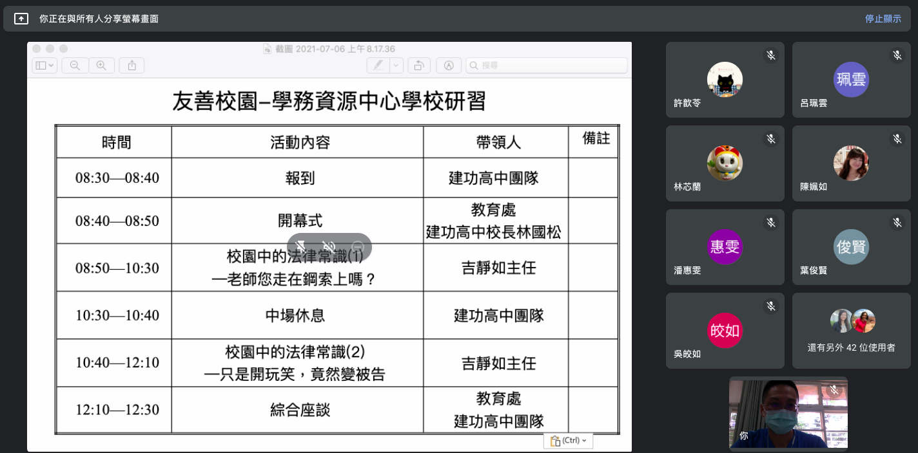Select 陳姵如's participant tile
The width and height of the screenshot is (918, 453).
851,163
